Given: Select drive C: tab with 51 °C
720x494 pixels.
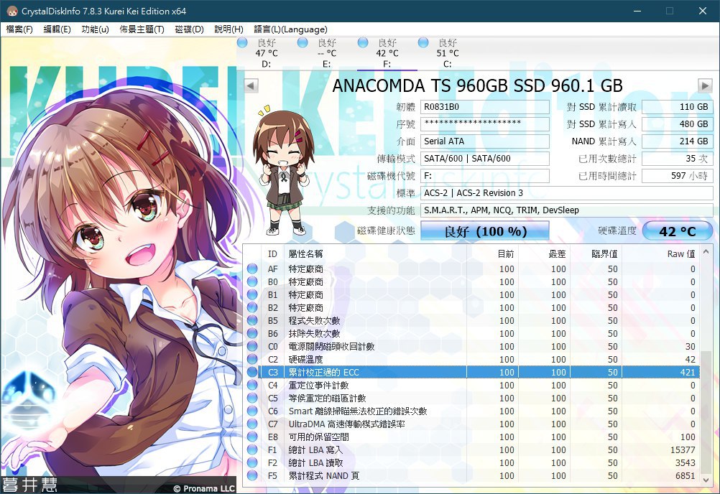Looking at the screenshot, I should click(447, 53).
